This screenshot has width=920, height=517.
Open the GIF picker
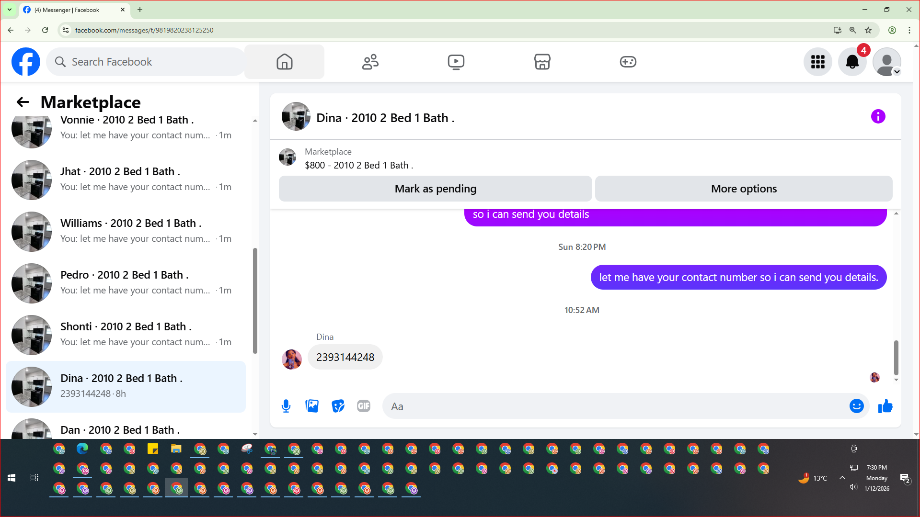coord(364,406)
